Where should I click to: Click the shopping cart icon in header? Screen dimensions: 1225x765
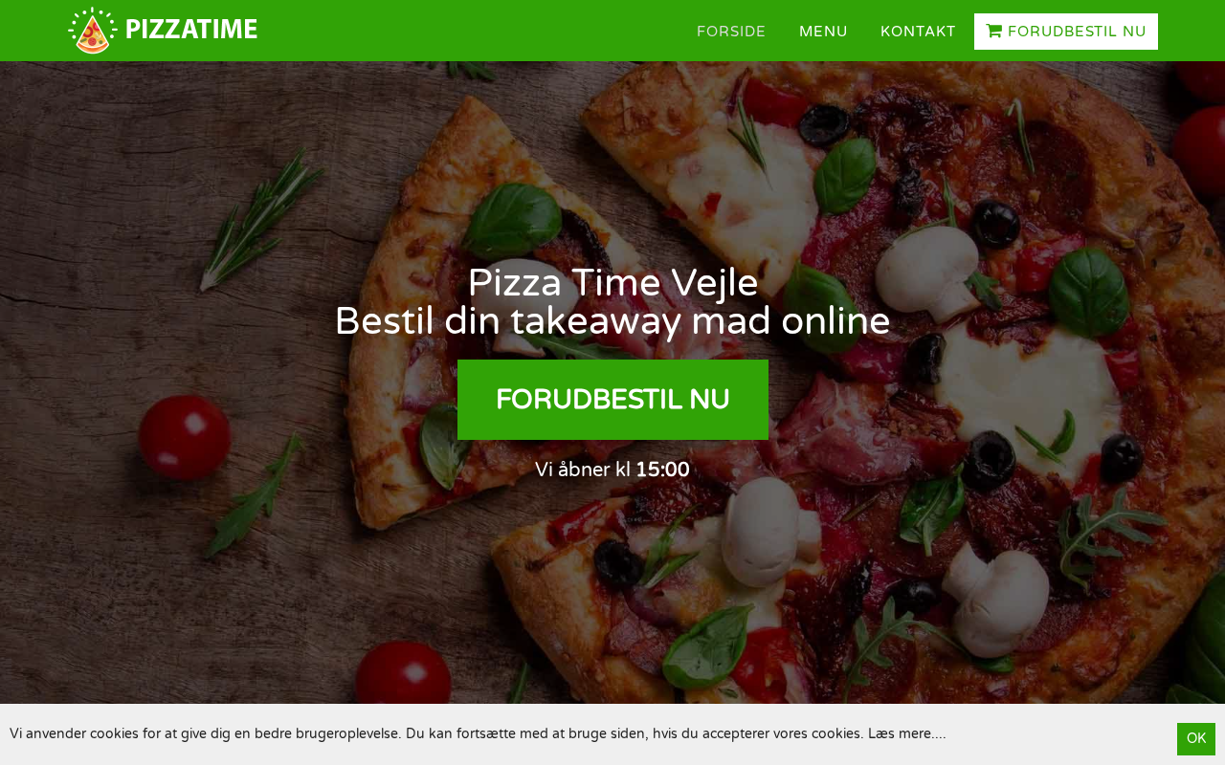tap(994, 32)
